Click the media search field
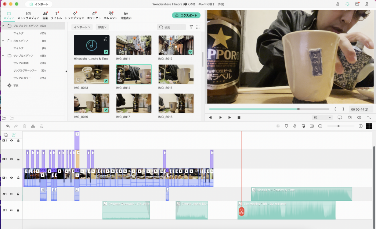The width and height of the screenshot is (376, 229). coord(171,27)
